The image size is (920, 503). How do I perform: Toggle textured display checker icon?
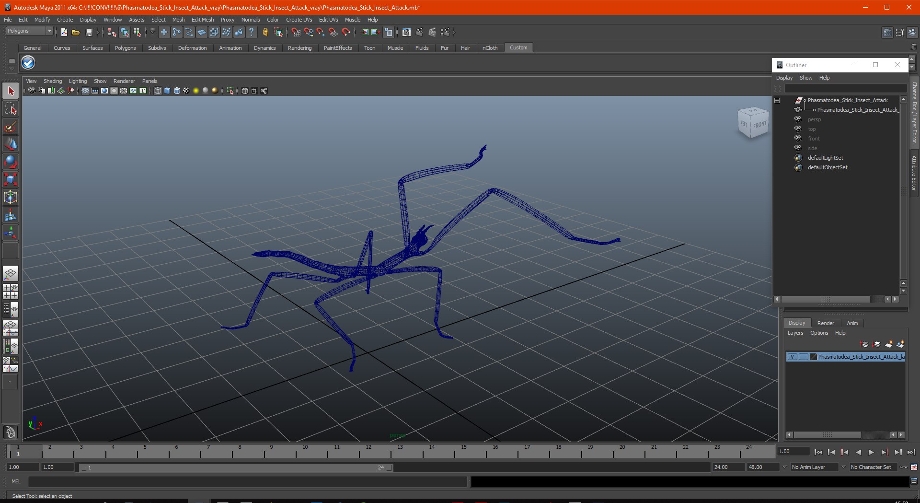[x=186, y=91]
